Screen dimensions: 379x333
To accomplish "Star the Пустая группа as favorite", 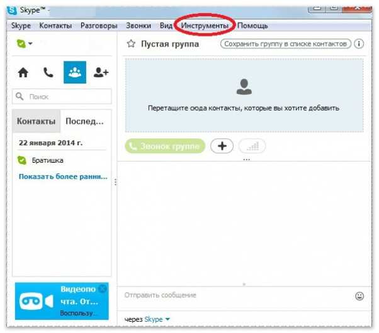I will [x=131, y=44].
